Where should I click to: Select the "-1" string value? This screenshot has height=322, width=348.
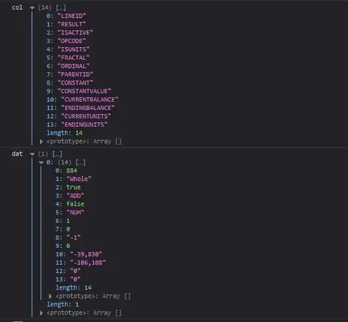(x=73, y=237)
